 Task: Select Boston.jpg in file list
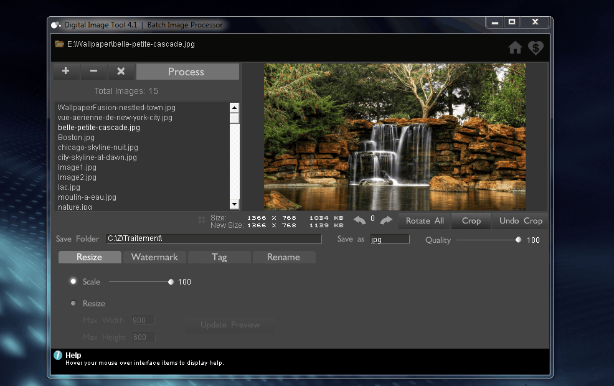pos(76,138)
